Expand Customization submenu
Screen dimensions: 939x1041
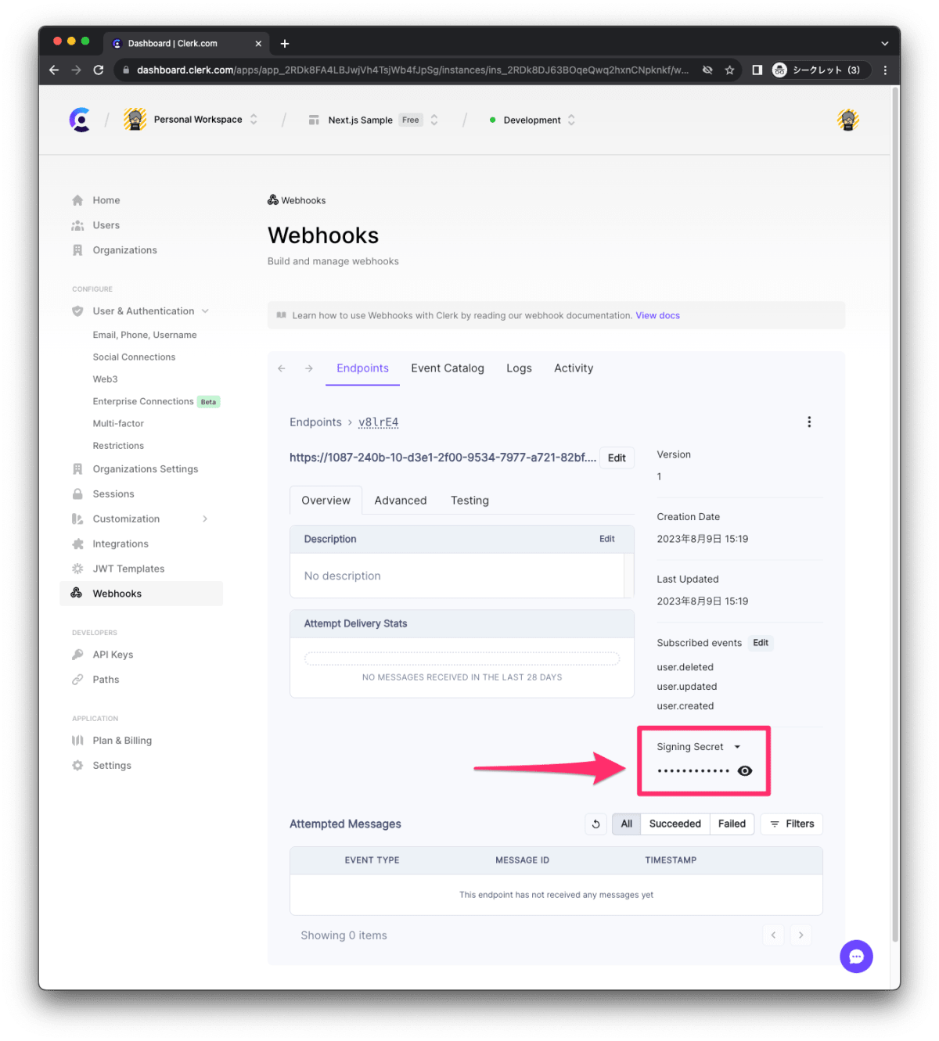(x=205, y=519)
